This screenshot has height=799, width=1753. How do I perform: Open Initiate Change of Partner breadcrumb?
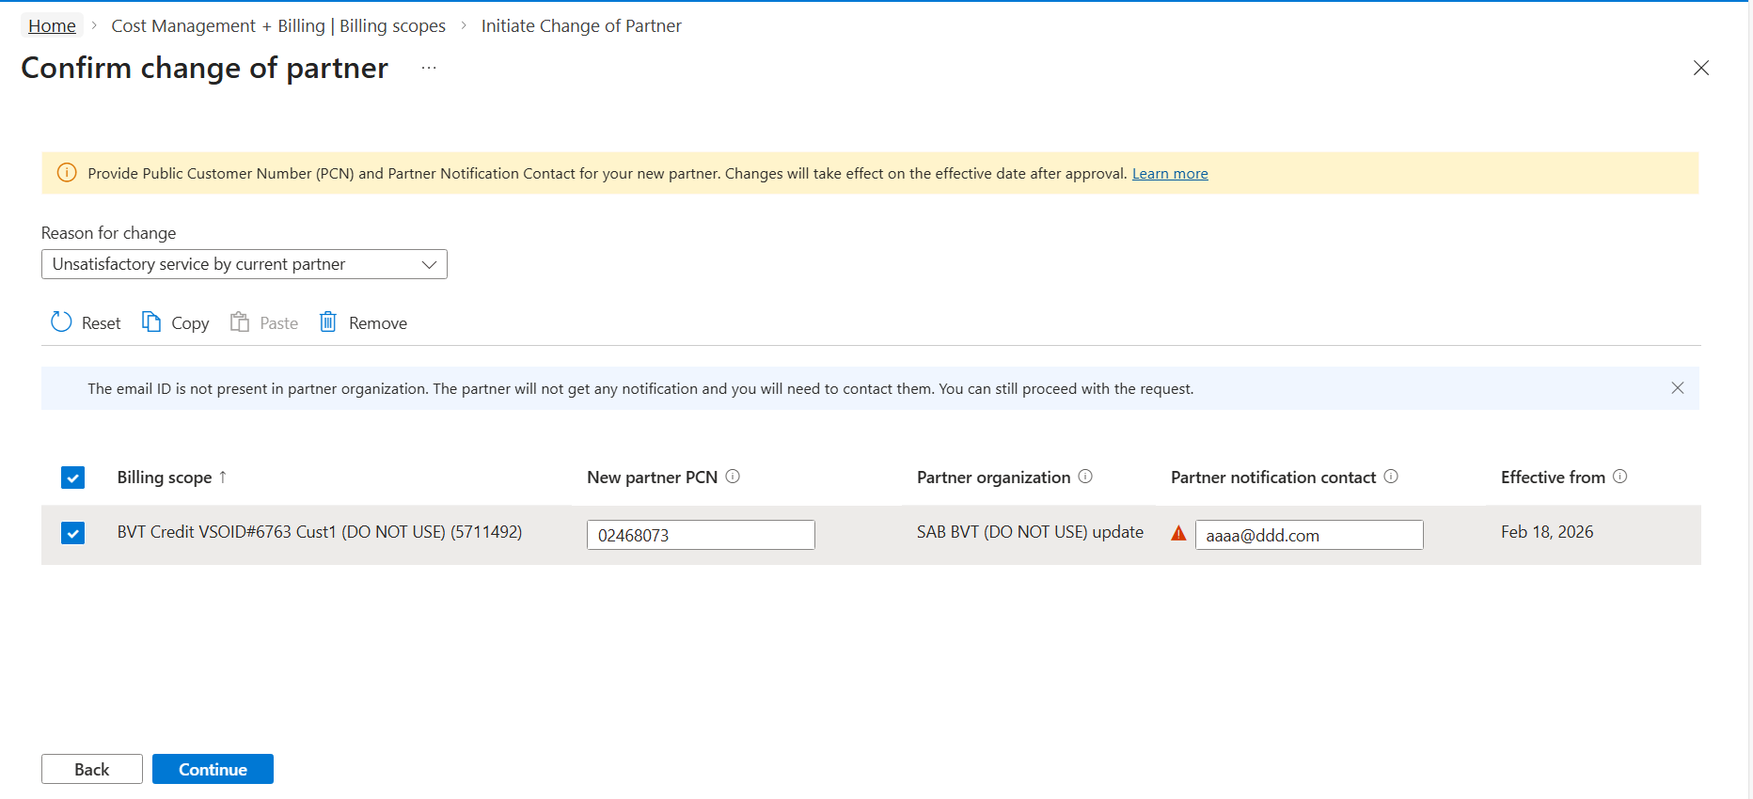tap(581, 26)
